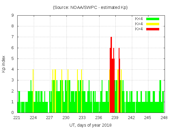Select the K<4 legend text label
The height and width of the screenshot is (129, 173).
[139, 19]
